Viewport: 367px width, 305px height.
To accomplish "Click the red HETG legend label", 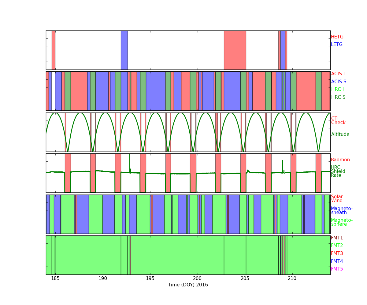I will coord(337,37).
